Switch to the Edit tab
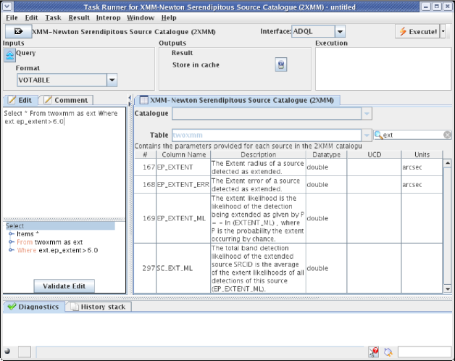This screenshot has height=361, width=455. (20, 100)
